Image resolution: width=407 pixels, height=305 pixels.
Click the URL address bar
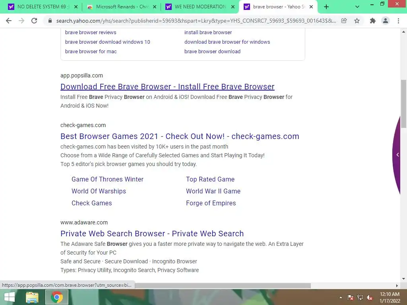196,21
